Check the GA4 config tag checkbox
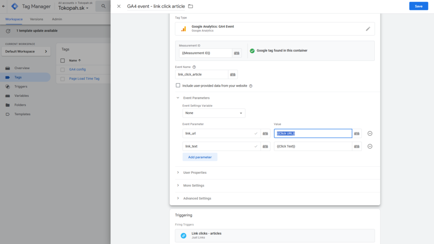434x244 pixels. (x=63, y=69)
